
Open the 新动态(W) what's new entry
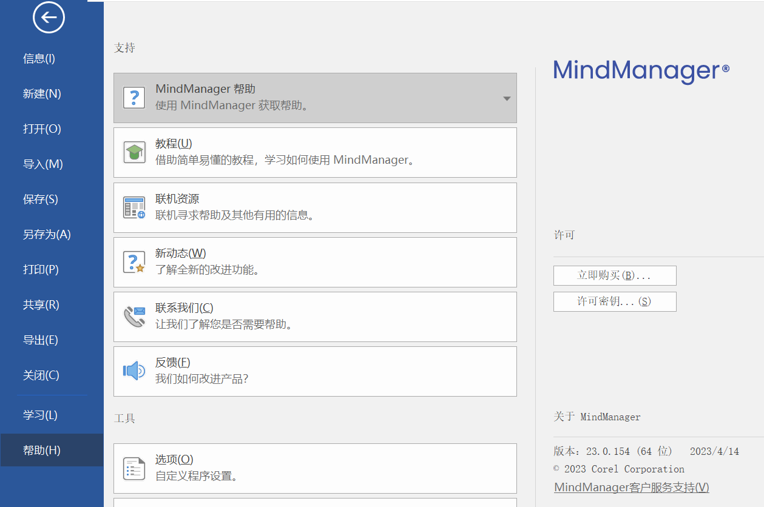(x=315, y=262)
